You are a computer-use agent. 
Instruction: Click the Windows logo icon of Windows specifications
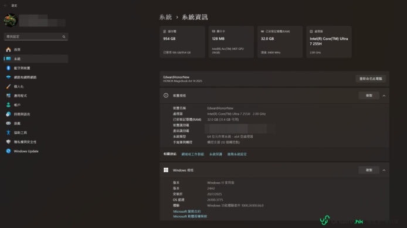tap(166, 170)
